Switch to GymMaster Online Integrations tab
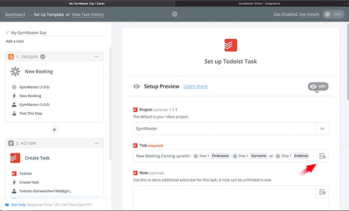This screenshot has width=349, height=211. point(259,3)
